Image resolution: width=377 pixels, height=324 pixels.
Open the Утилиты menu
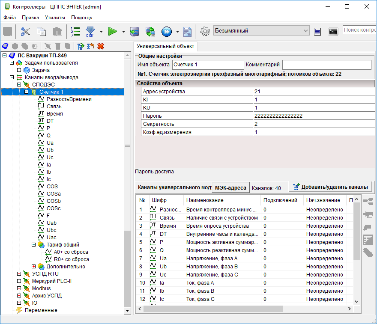(x=55, y=18)
